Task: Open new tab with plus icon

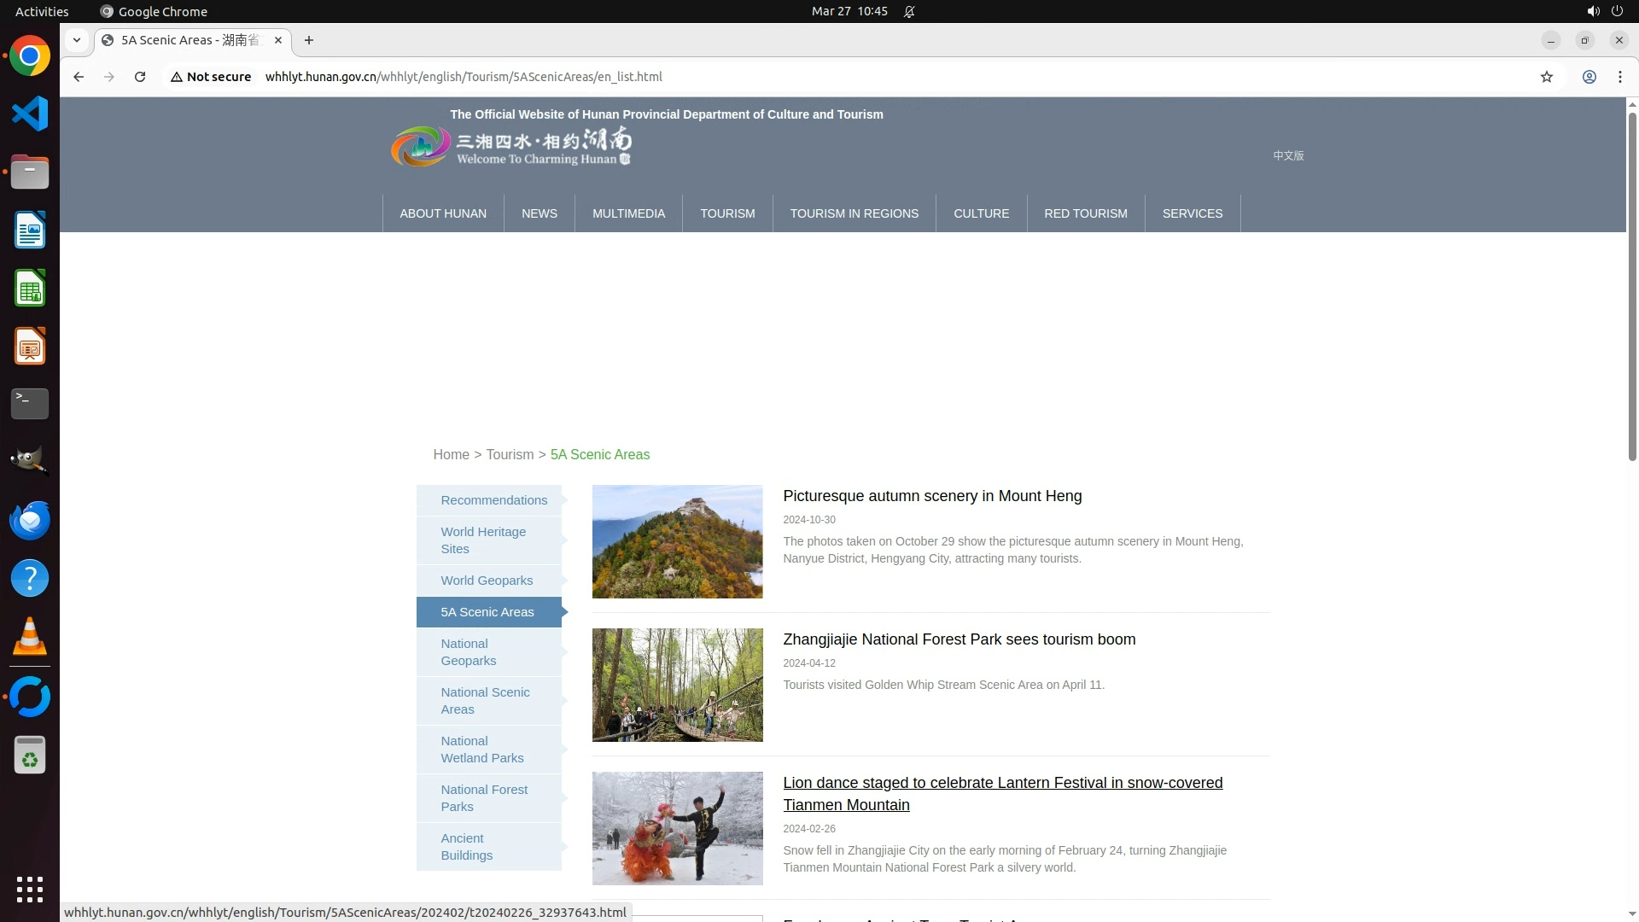Action: click(x=309, y=40)
